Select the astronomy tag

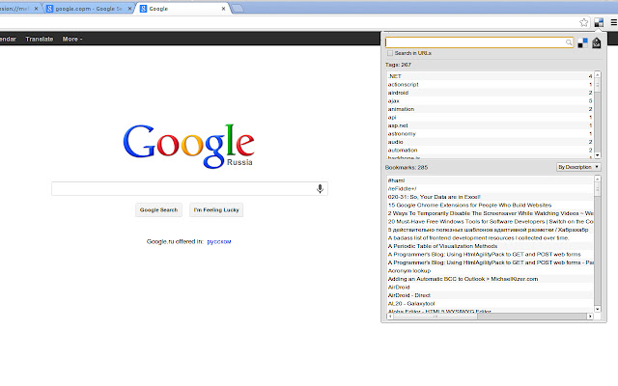pos(490,134)
